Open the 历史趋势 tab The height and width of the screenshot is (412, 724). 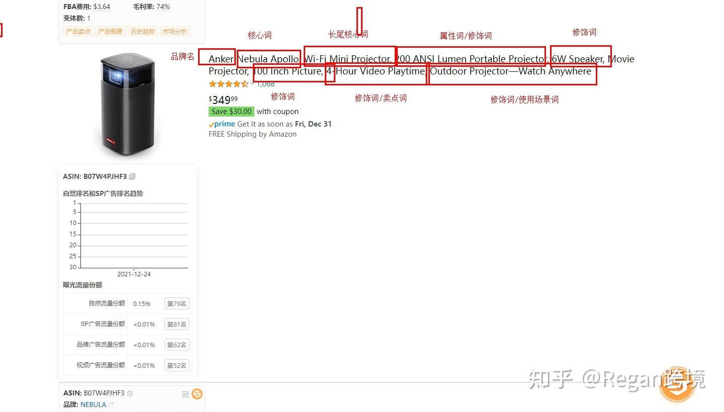click(142, 31)
